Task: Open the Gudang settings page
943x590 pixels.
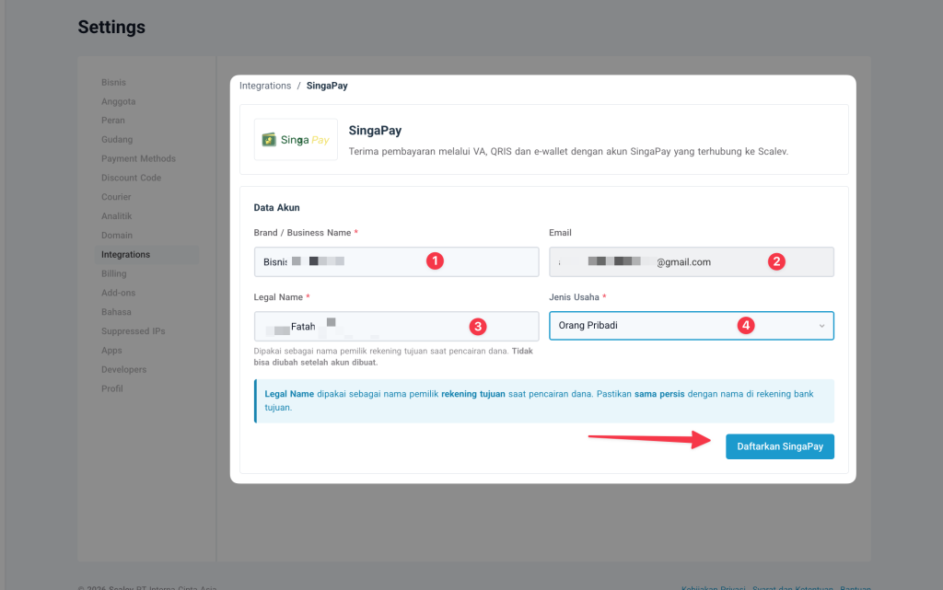Action: [117, 139]
